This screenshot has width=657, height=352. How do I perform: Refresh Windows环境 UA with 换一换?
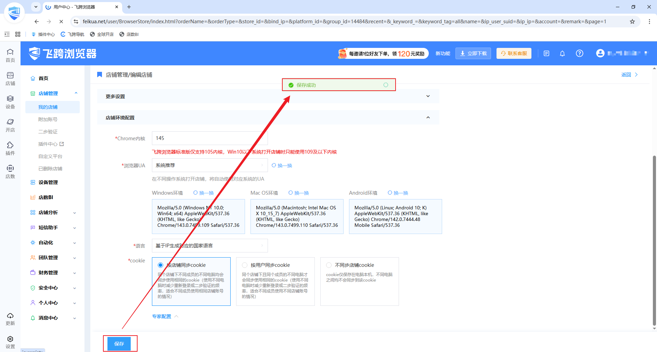pos(204,193)
